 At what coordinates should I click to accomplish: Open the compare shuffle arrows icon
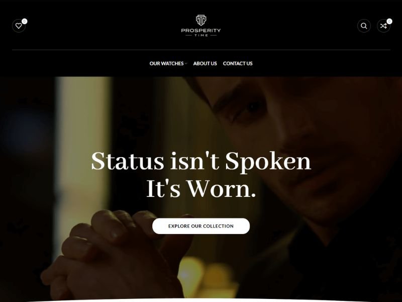point(383,26)
